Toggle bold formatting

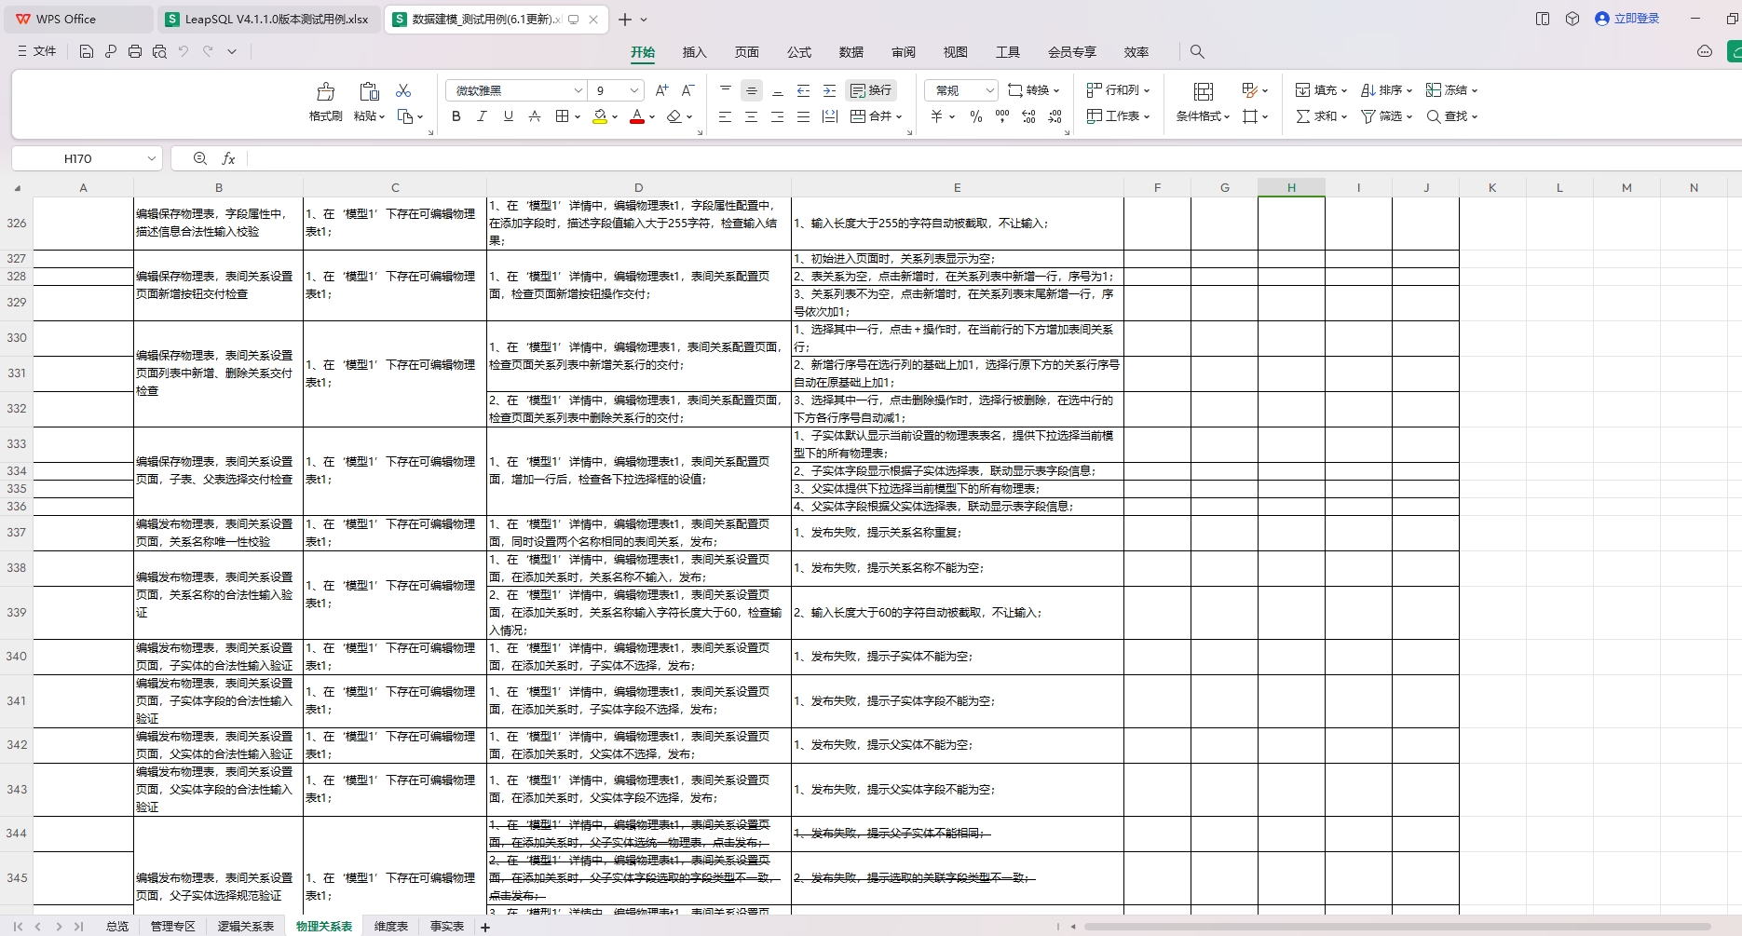(456, 116)
